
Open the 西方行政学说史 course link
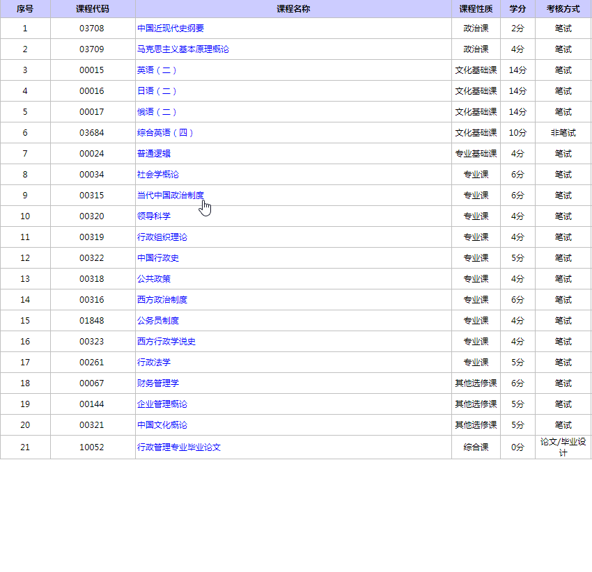click(x=166, y=342)
